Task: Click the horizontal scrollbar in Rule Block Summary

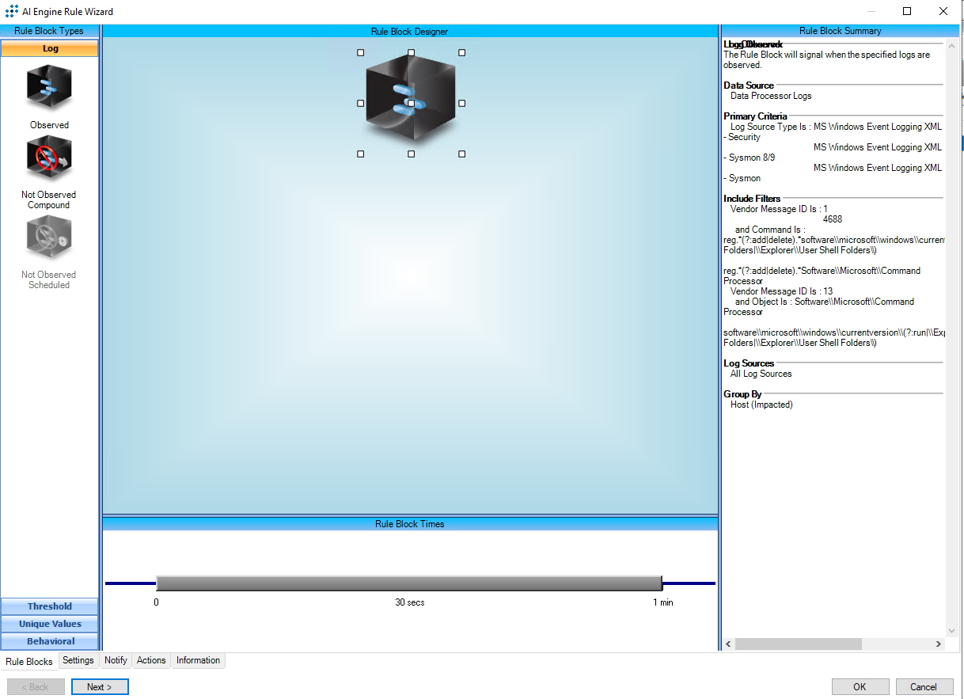Action: pos(797,644)
